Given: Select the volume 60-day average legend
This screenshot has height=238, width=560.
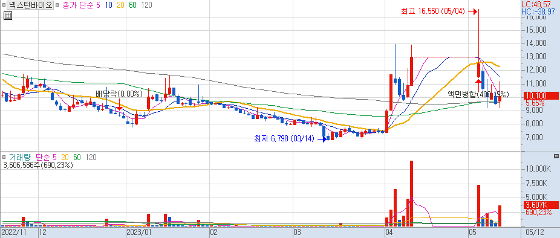Looking at the screenshot, I should tap(77, 158).
